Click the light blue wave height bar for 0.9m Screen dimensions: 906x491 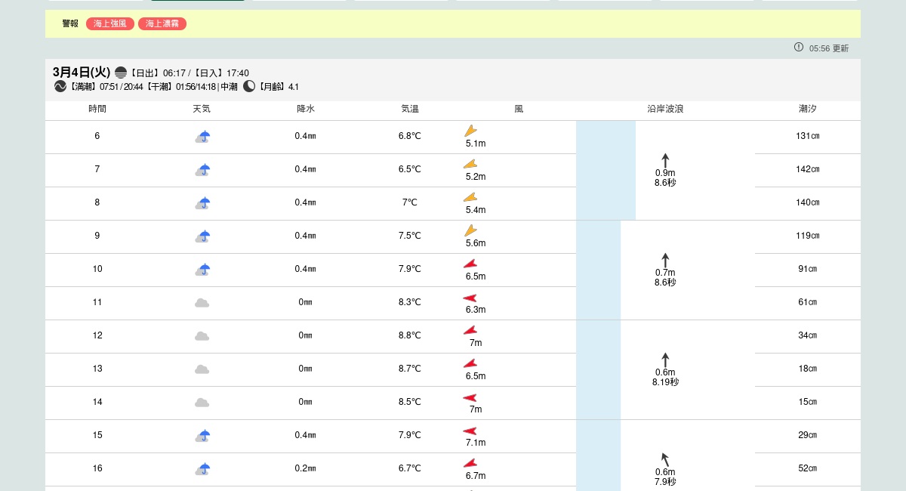(606, 170)
